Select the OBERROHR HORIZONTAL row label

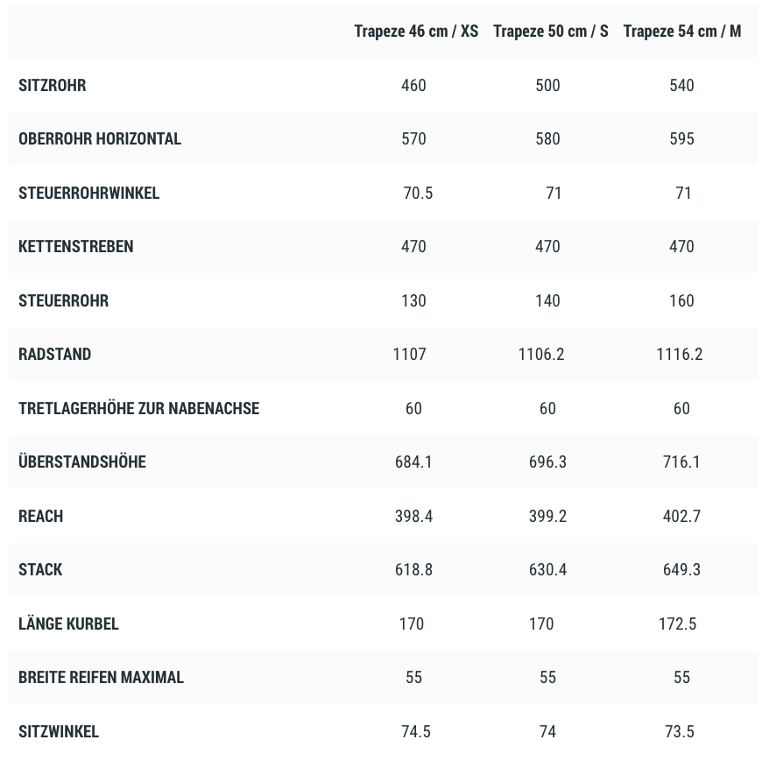click(x=100, y=139)
